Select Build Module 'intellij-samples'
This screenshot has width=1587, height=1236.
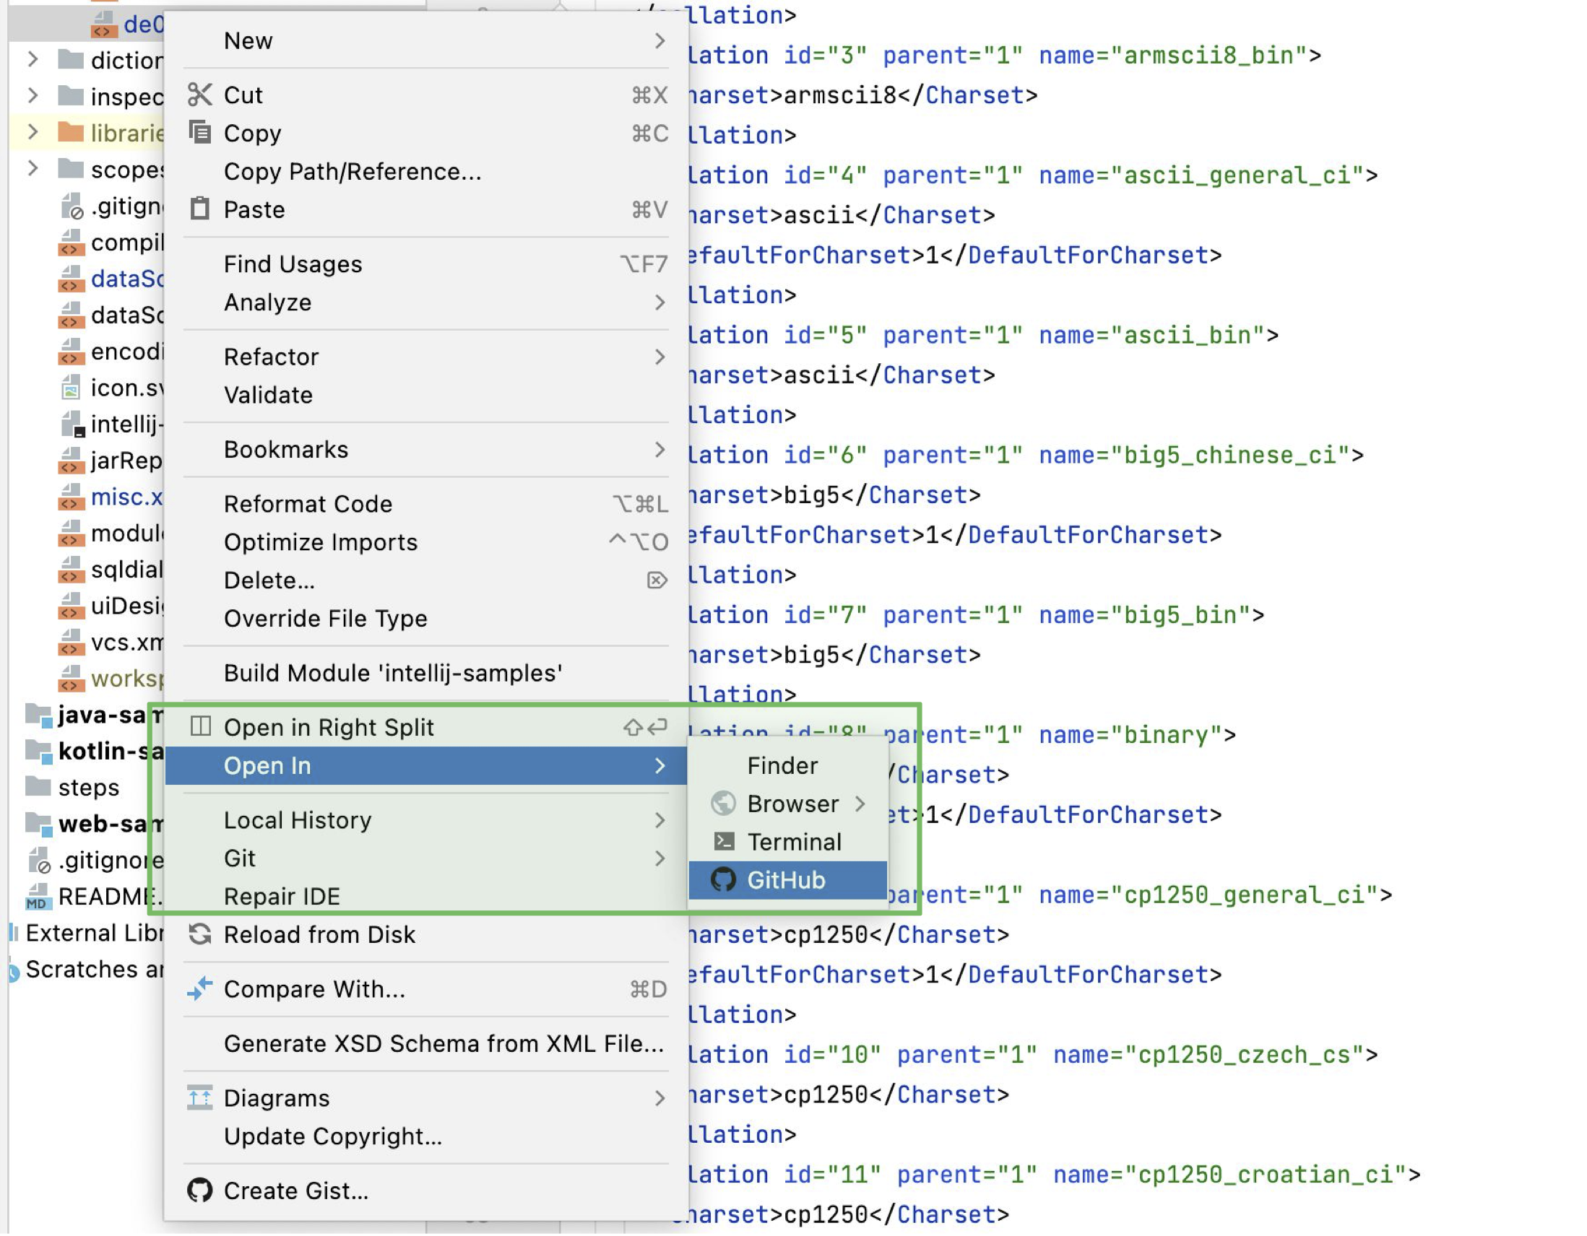tap(425, 673)
